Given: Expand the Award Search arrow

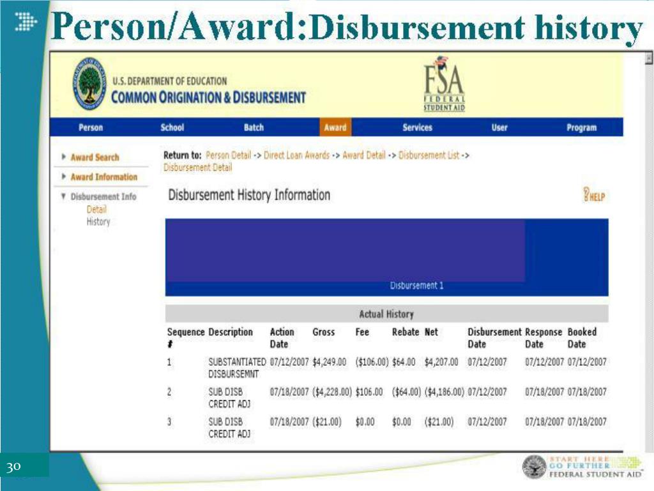Looking at the screenshot, I should (64, 157).
